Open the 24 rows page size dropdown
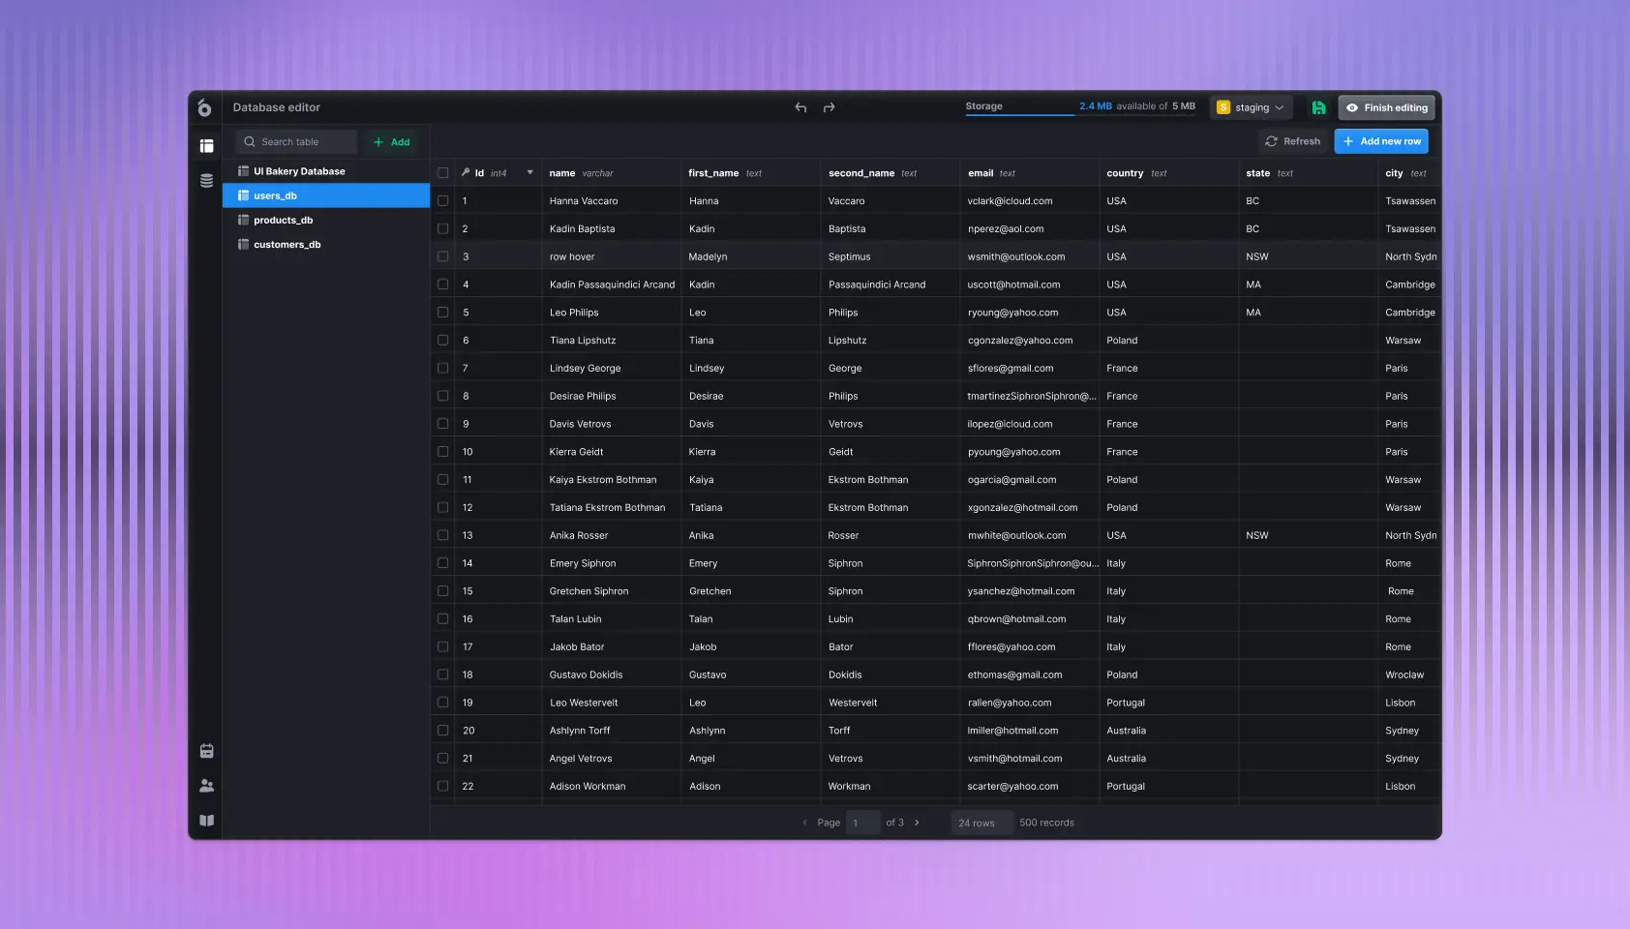The width and height of the screenshot is (1630, 929). coord(980,823)
